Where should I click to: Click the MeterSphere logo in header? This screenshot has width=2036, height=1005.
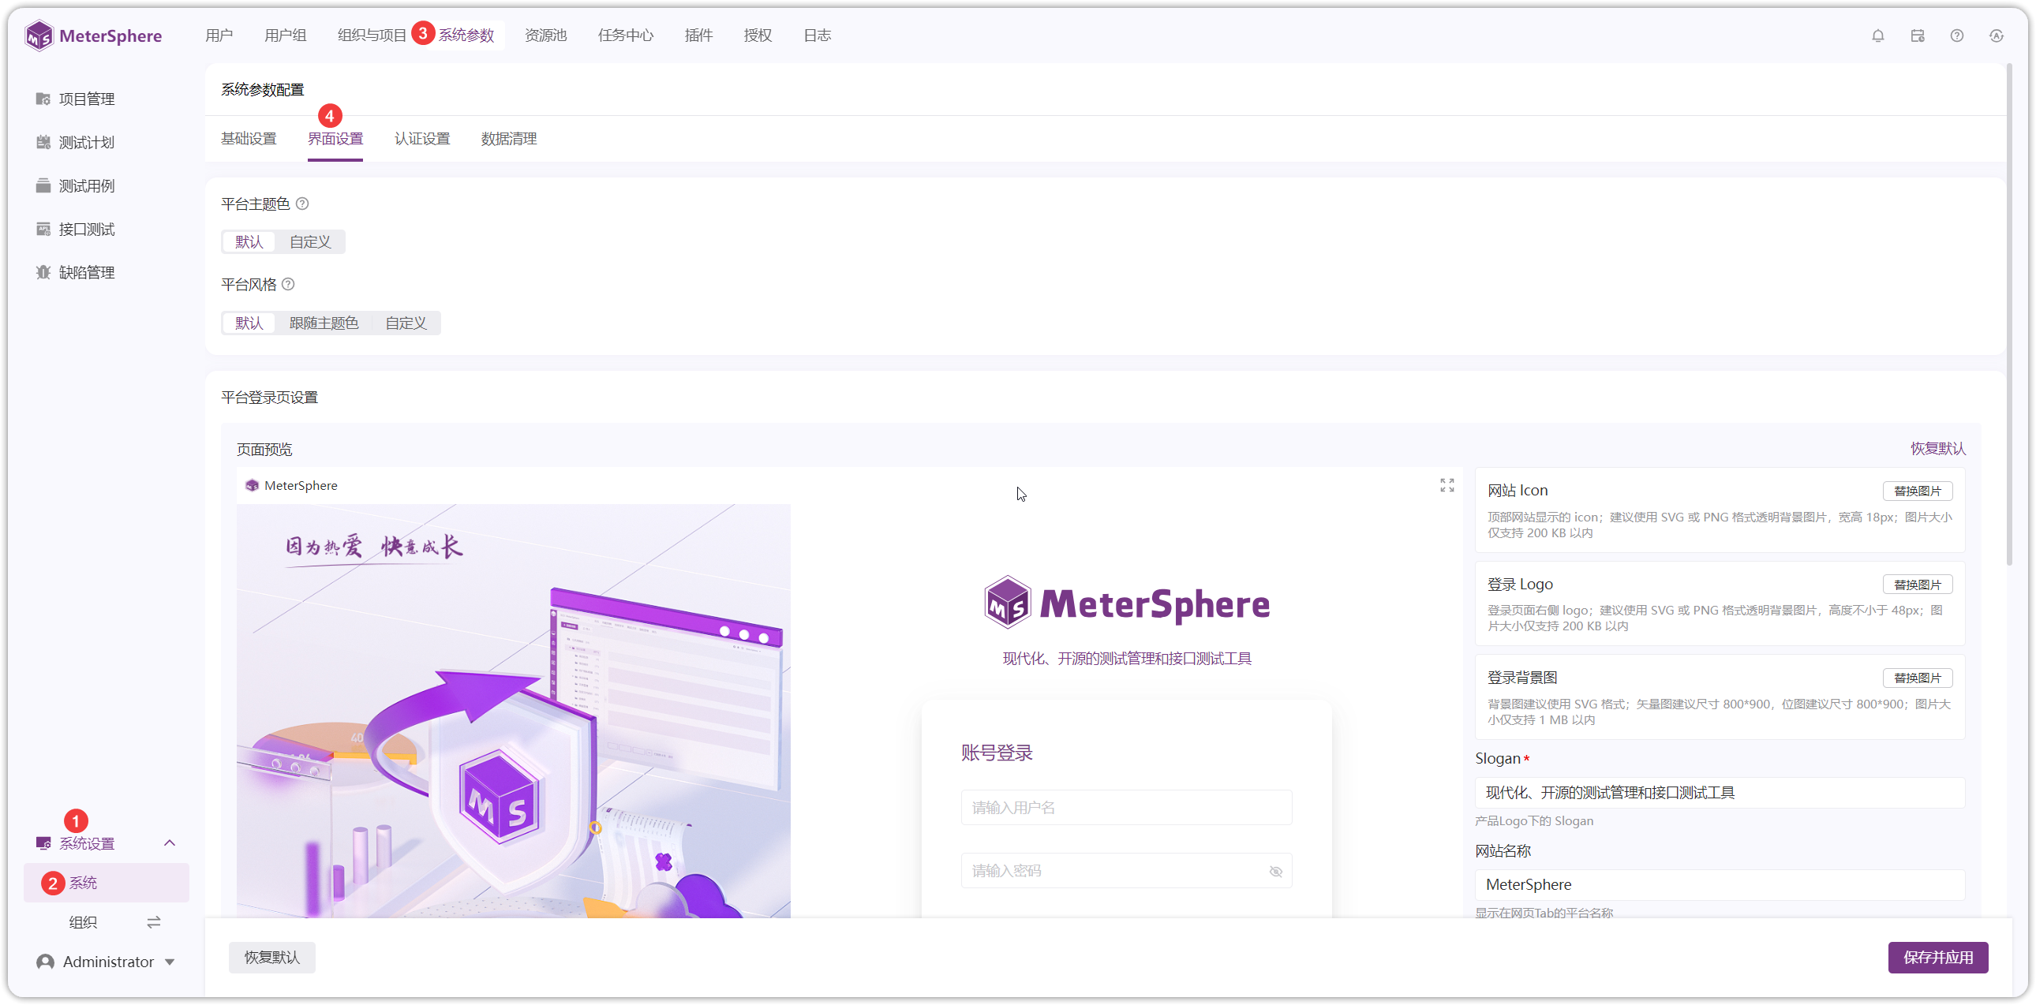[x=93, y=35]
